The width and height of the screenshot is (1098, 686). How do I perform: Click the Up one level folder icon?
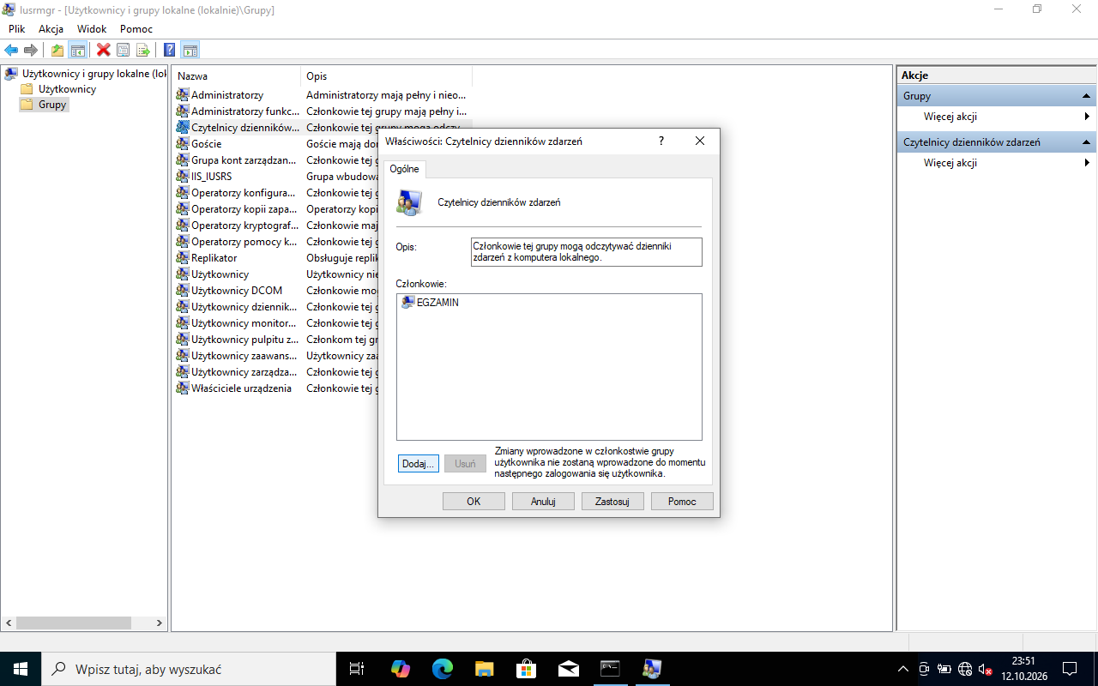[57, 50]
